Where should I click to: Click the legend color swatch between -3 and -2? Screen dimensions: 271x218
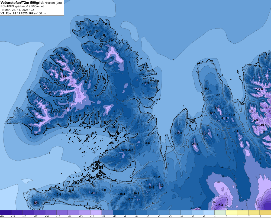click(x=197, y=212)
